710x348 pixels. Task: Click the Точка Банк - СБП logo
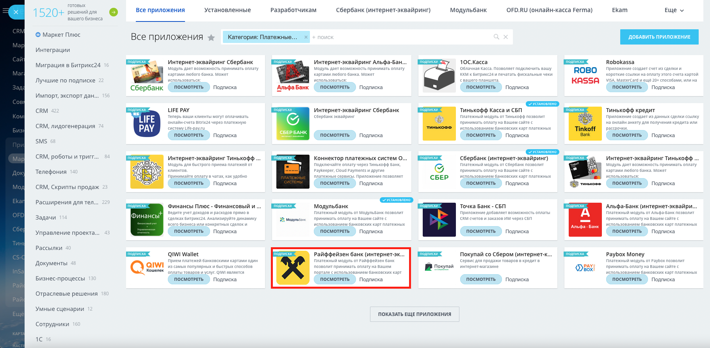point(439,220)
